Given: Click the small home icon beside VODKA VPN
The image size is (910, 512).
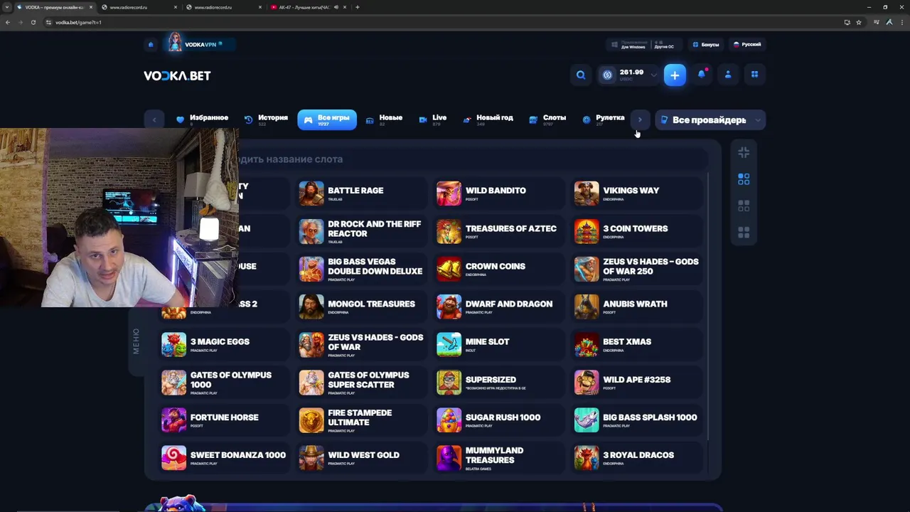Looking at the screenshot, I should point(151,45).
